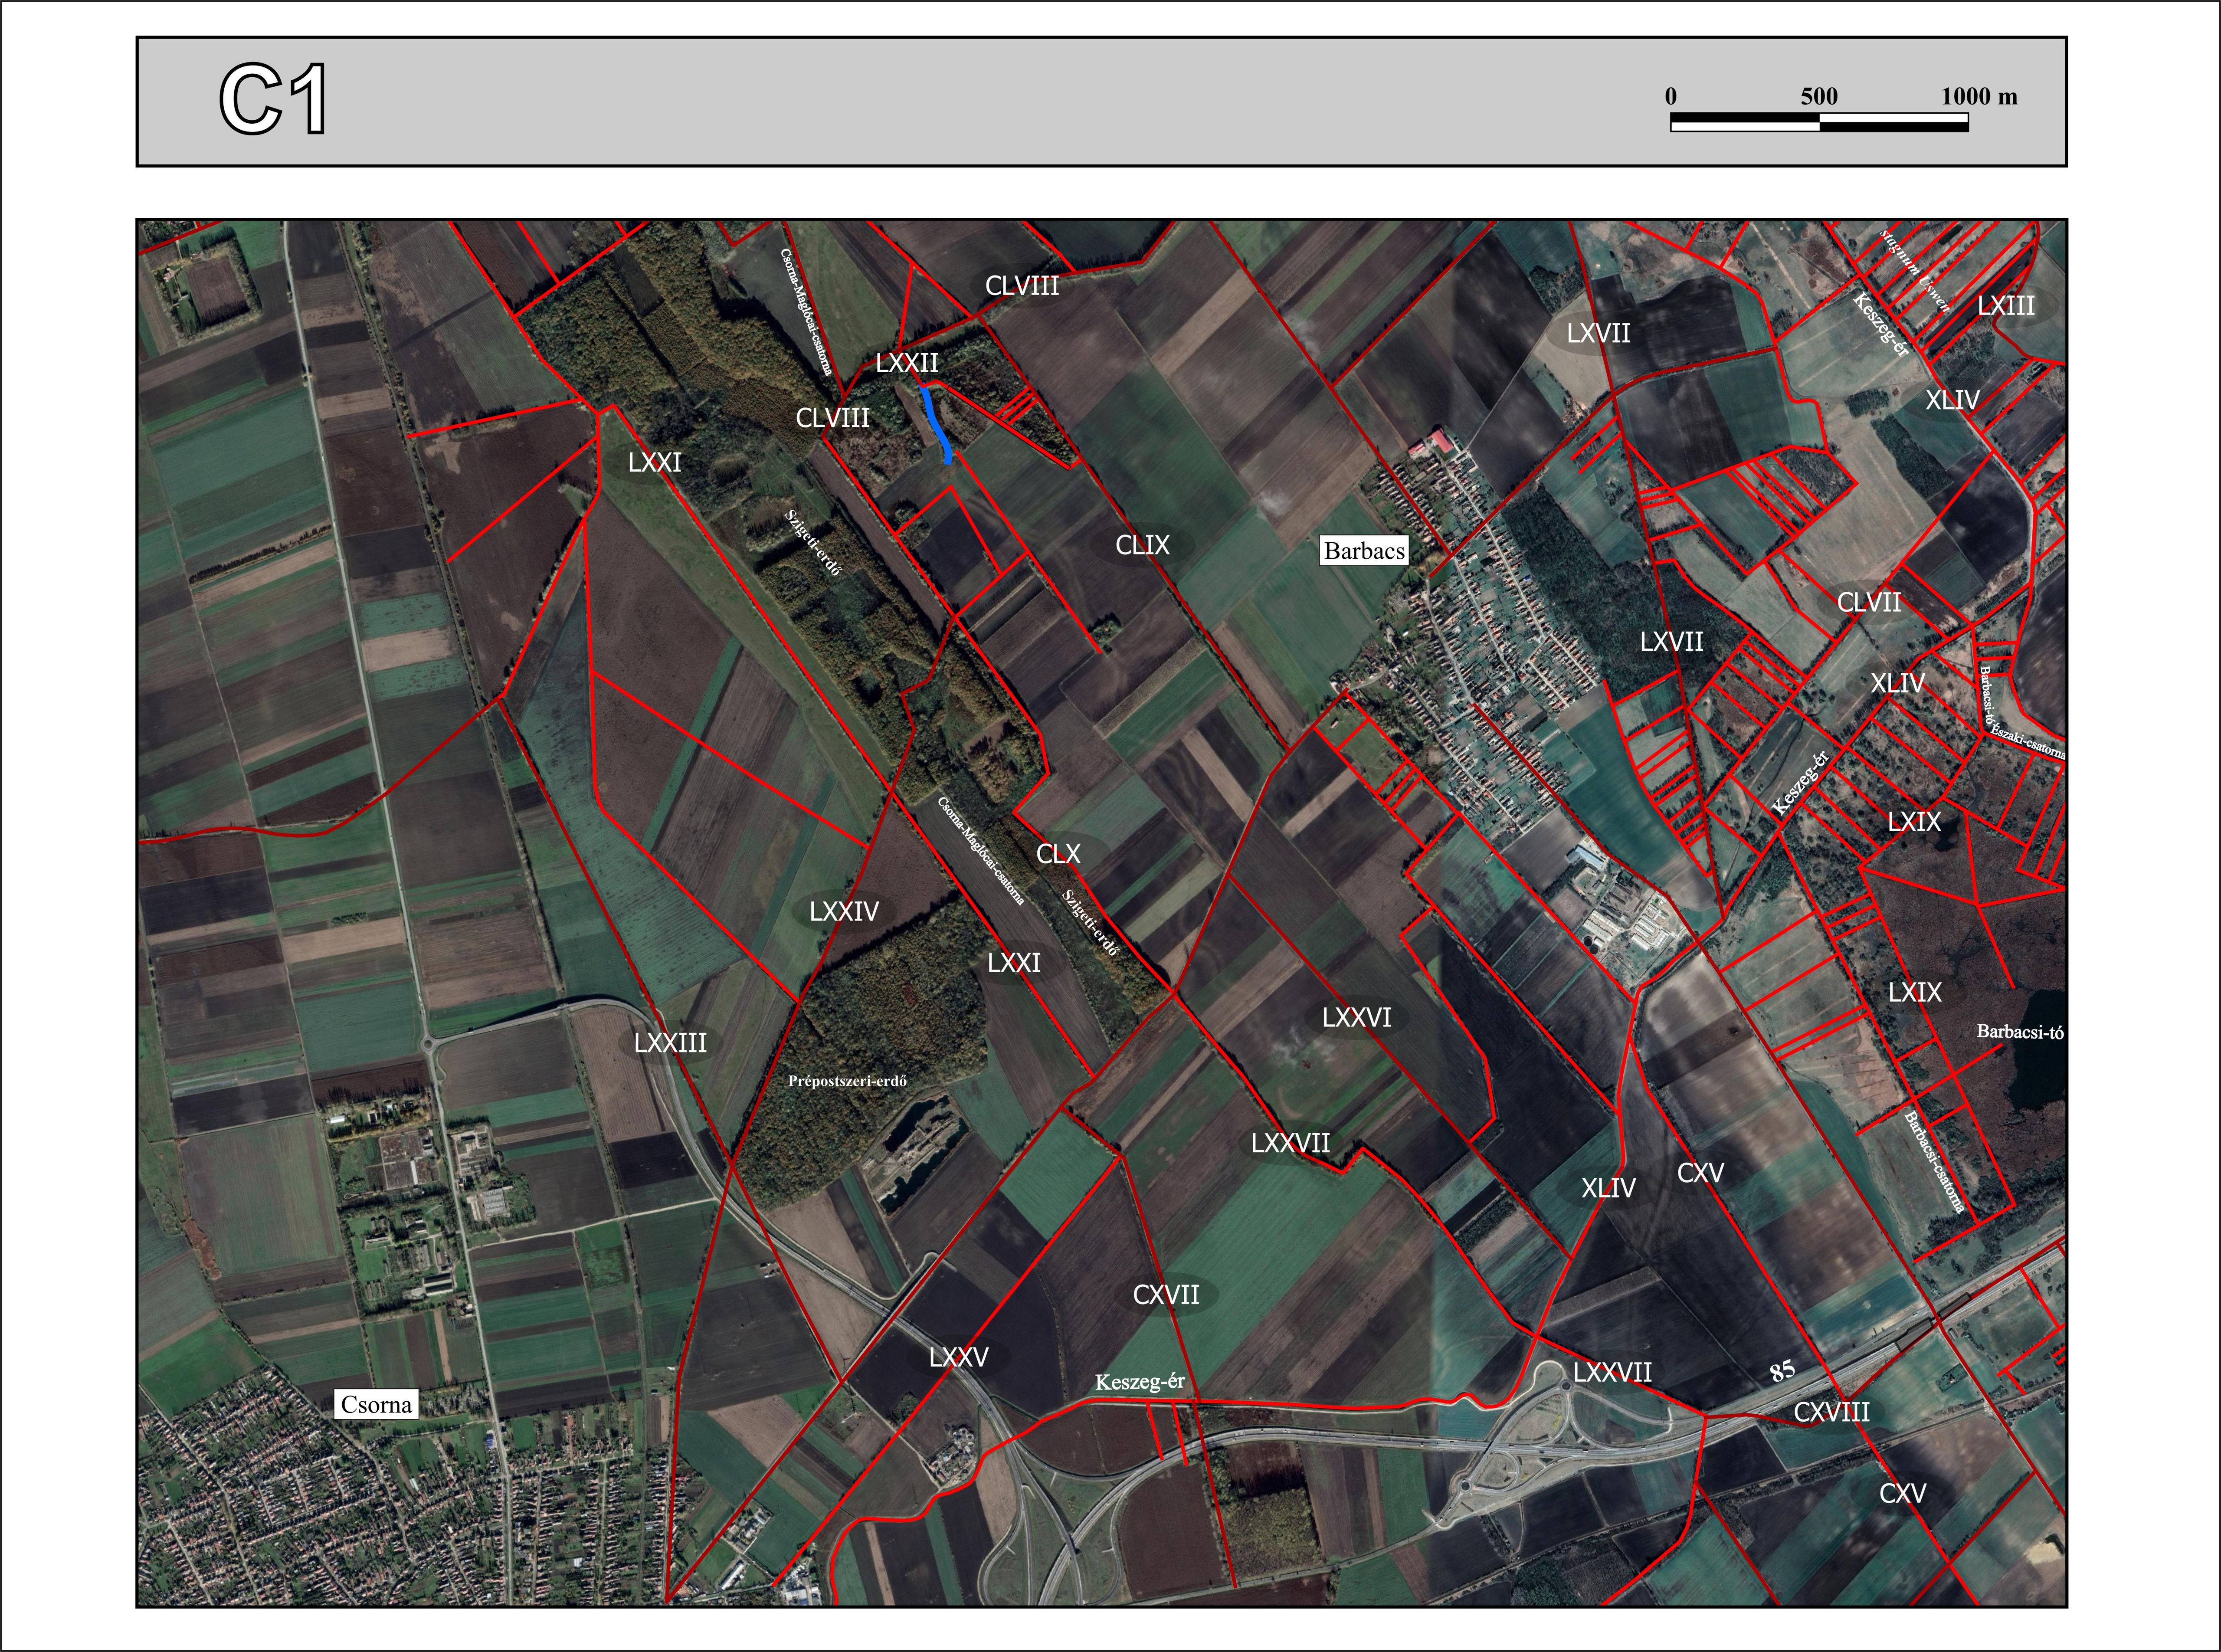Click the CLIX parcel label
This screenshot has width=2221, height=1652.
(1142, 545)
